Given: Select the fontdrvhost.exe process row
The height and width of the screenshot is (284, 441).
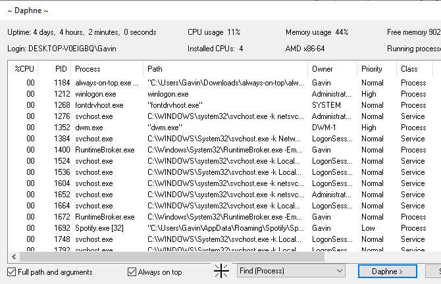Looking at the screenshot, I should (x=99, y=105).
